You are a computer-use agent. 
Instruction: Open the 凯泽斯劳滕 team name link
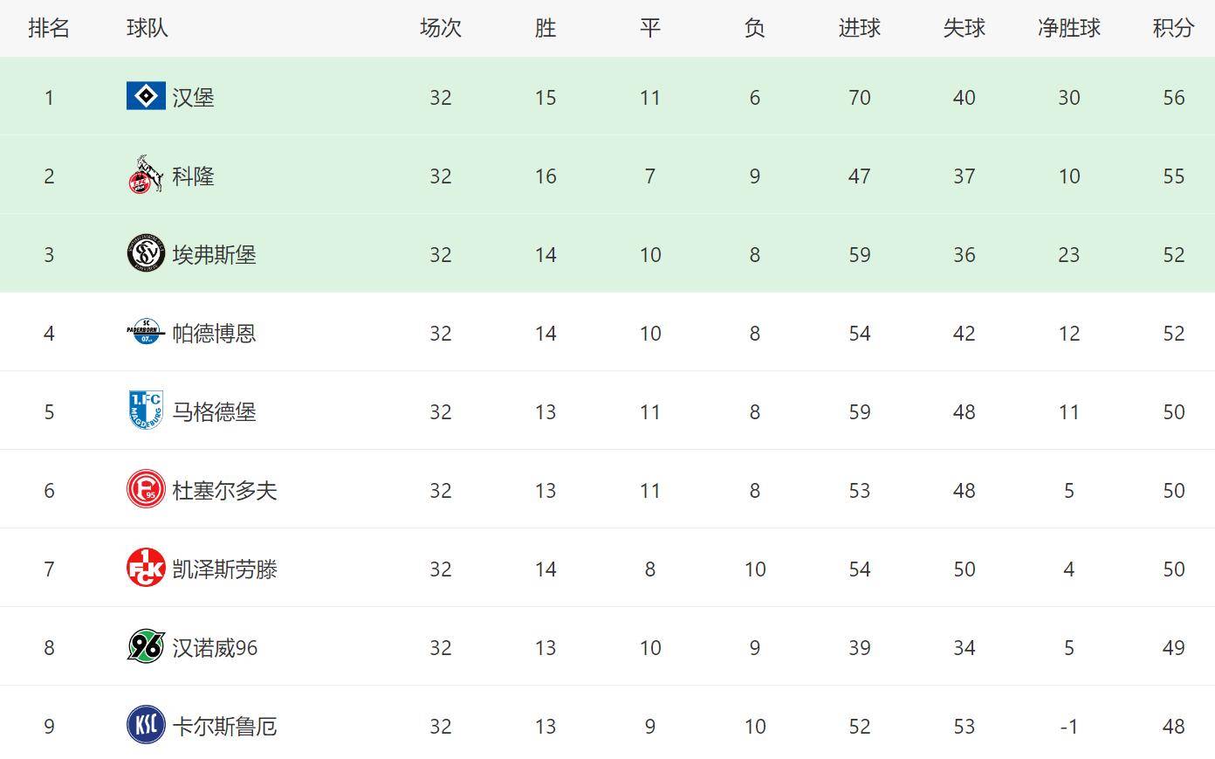(x=224, y=569)
